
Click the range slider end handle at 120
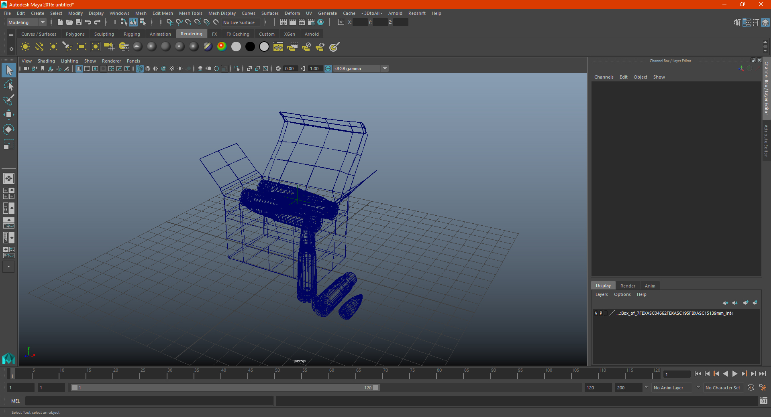coord(376,388)
